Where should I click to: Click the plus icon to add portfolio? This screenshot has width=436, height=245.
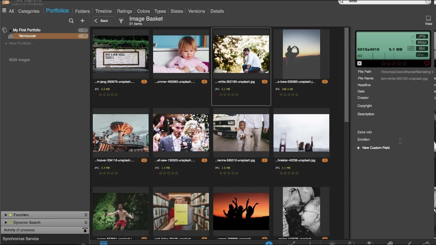82,21
